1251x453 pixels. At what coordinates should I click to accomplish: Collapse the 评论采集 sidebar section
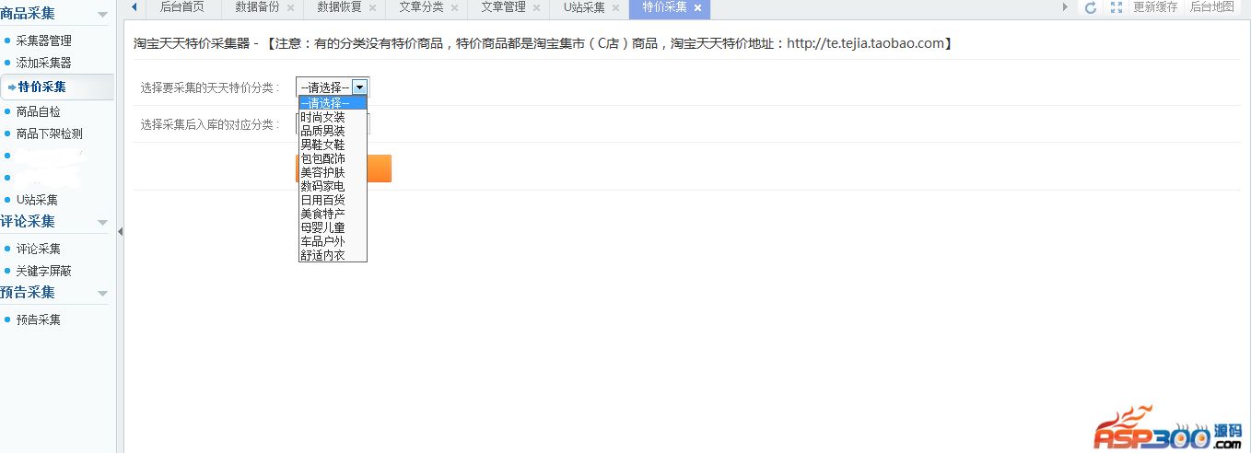click(x=102, y=223)
